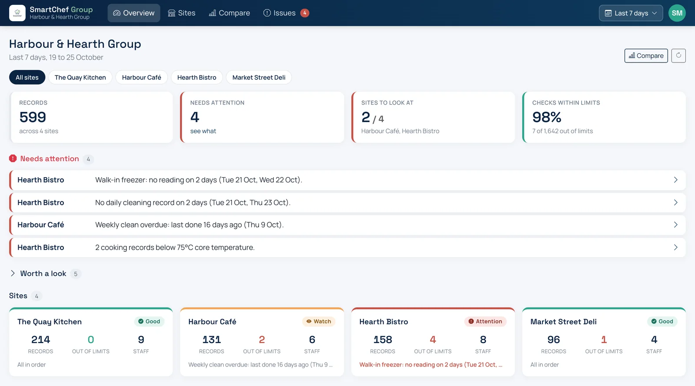
Task: Open the Records 599 summary card
Action: (91, 117)
